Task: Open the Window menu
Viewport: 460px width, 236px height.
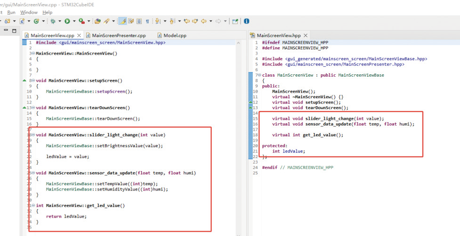Action: click(29, 12)
